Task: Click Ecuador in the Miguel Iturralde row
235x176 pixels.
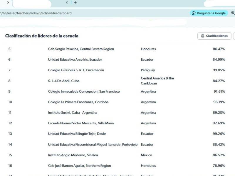Action: [x=147, y=145]
